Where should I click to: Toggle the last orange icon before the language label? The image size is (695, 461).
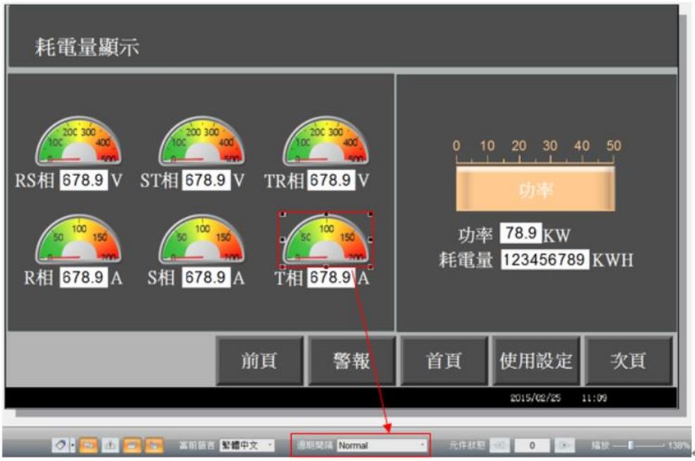pos(154,445)
